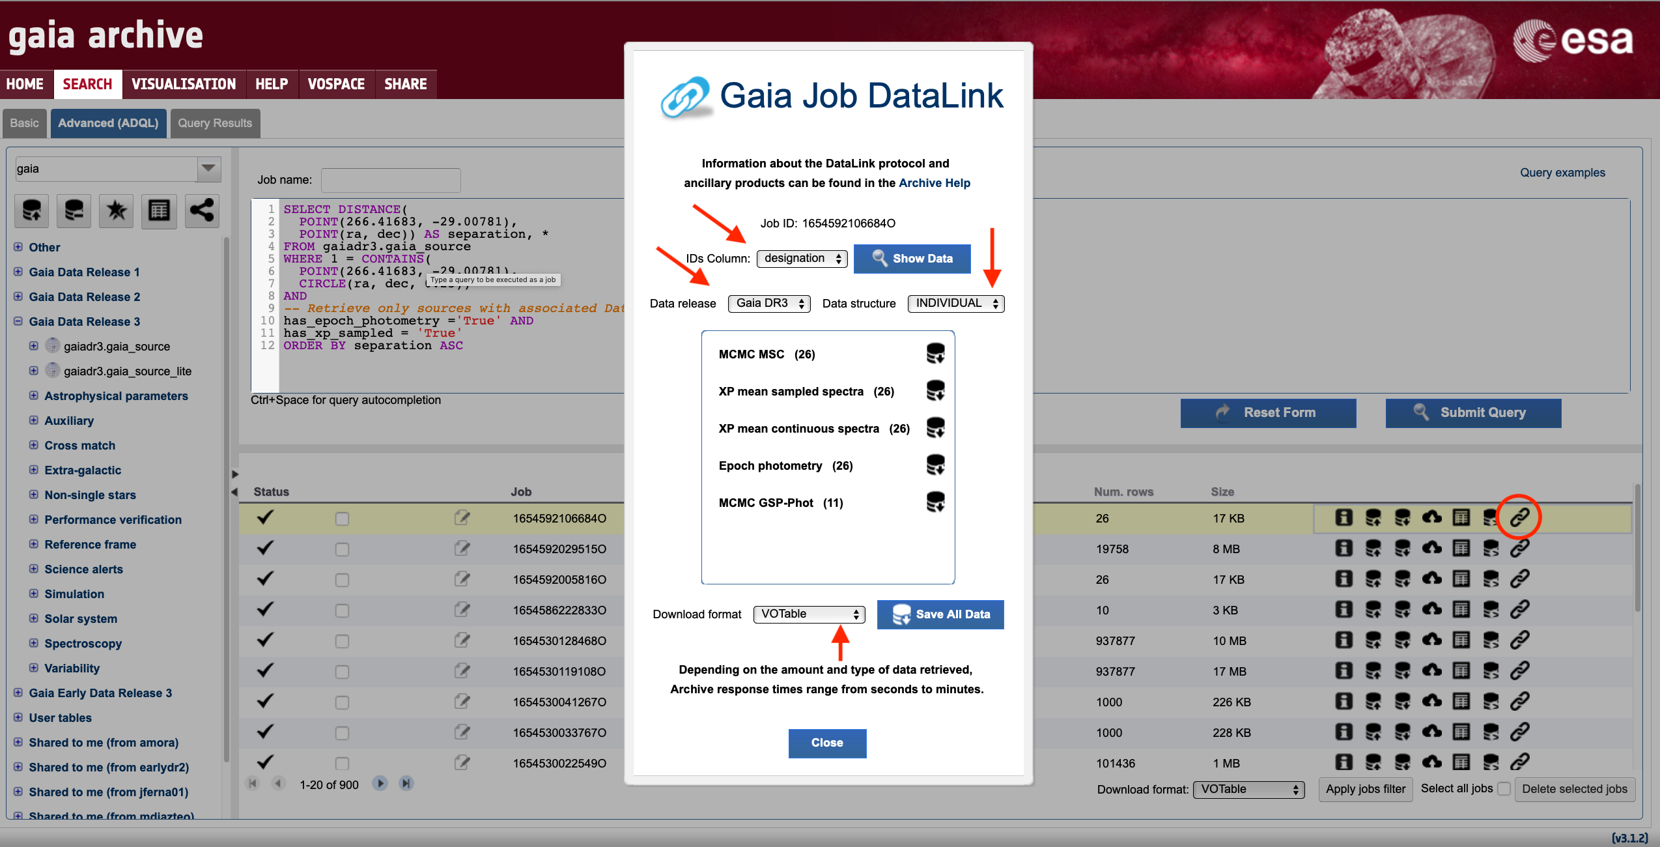Collapse the Gaia Data Release 3 tree node
This screenshot has width=1660, height=847.
[18, 321]
